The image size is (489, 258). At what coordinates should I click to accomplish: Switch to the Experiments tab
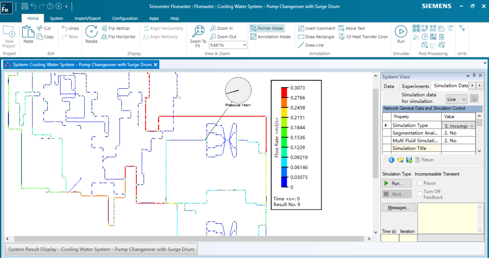(x=415, y=86)
